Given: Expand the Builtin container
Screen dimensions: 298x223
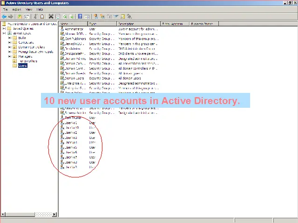Looking at the screenshot, I should (9, 38).
